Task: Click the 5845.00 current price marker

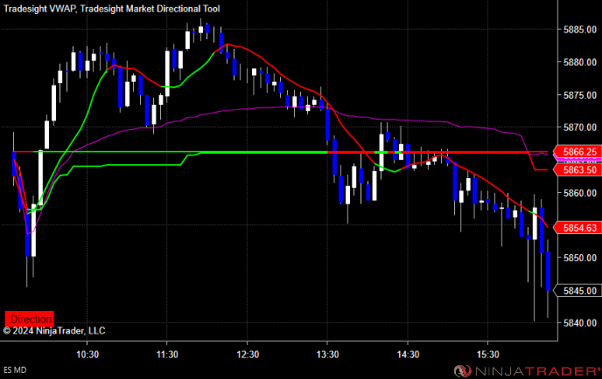Action: click(577, 291)
